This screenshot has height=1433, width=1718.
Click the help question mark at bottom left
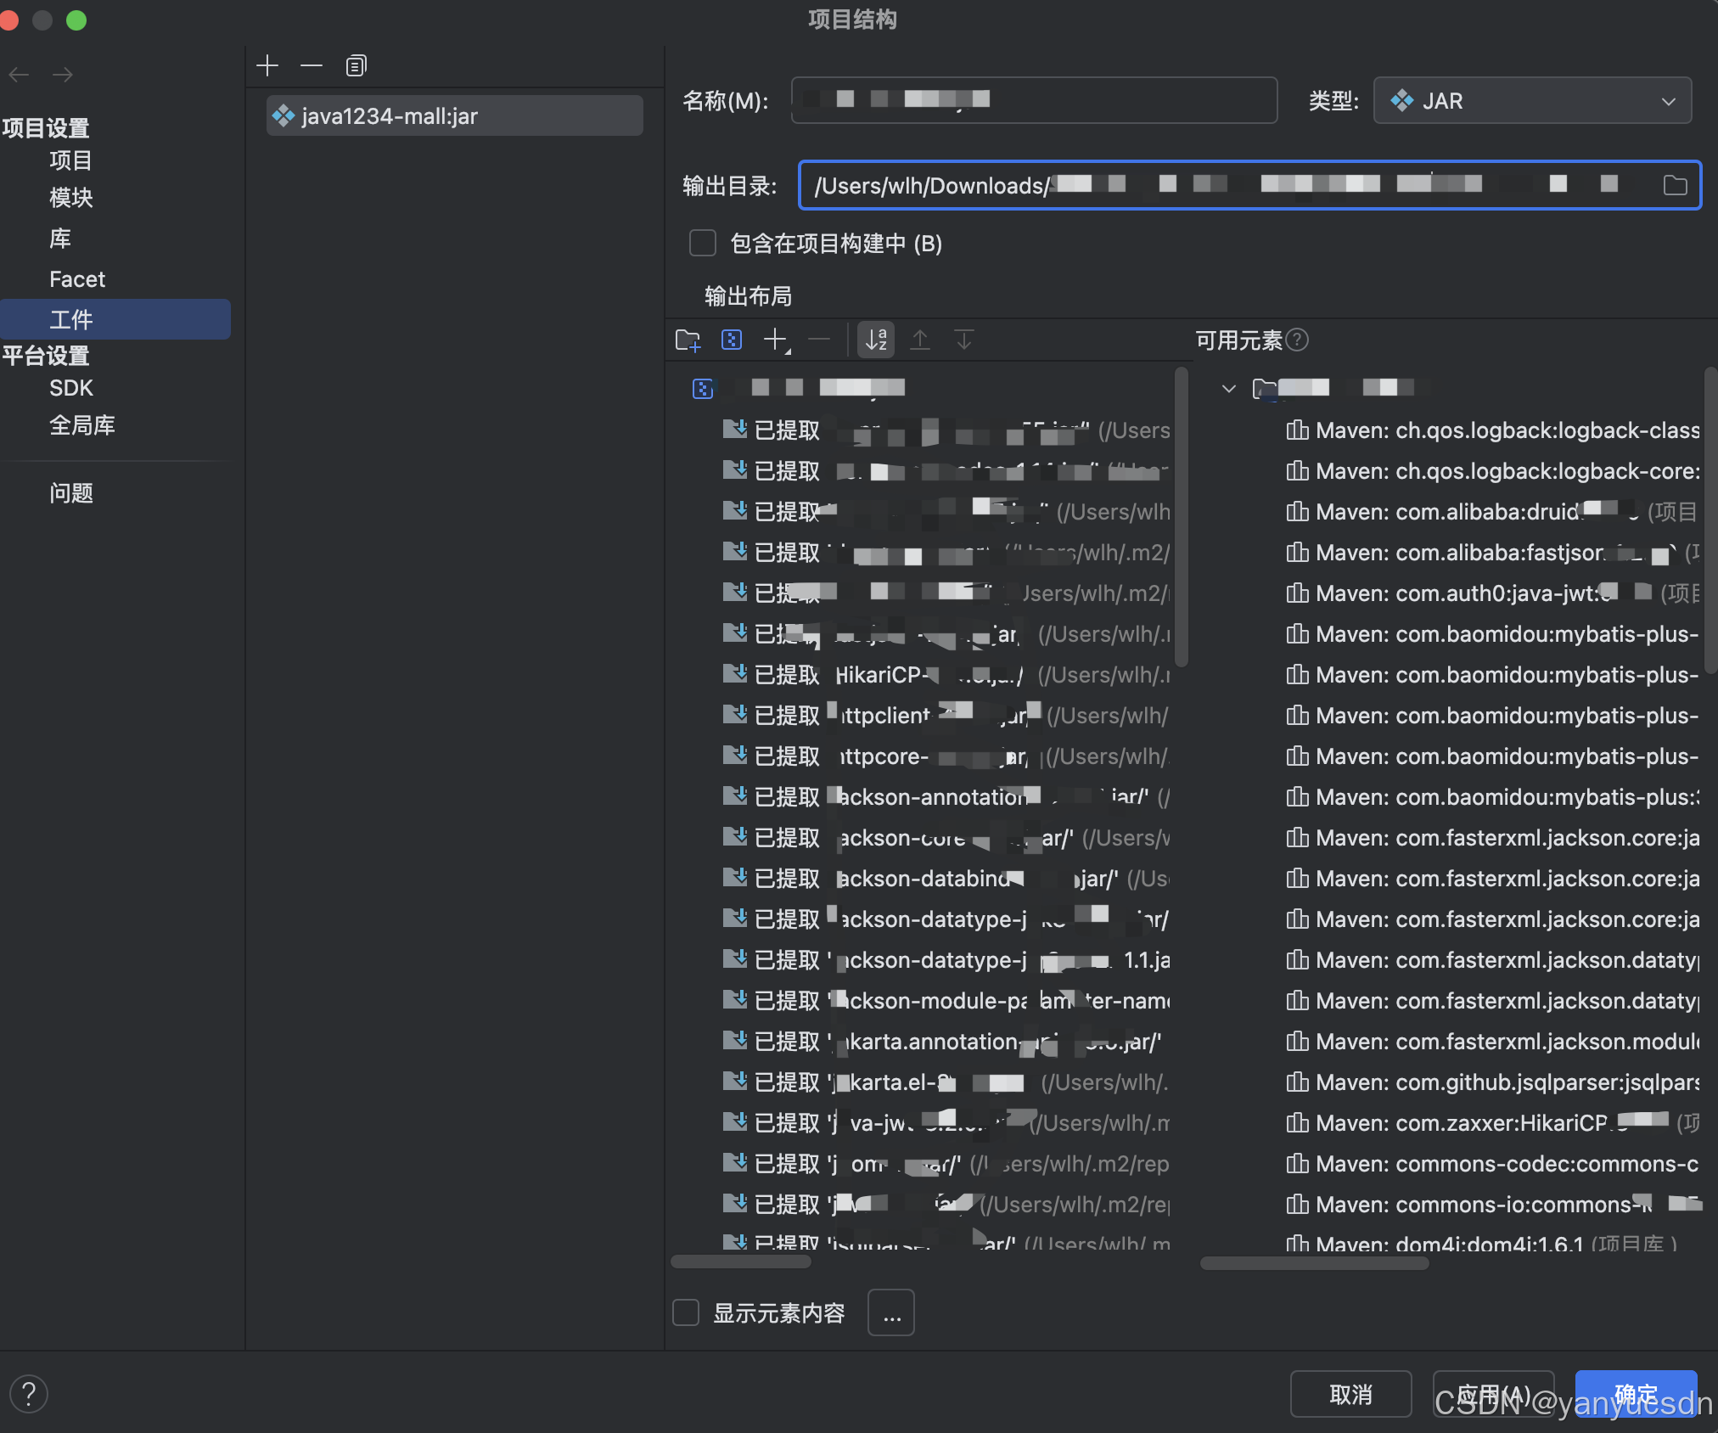(29, 1393)
